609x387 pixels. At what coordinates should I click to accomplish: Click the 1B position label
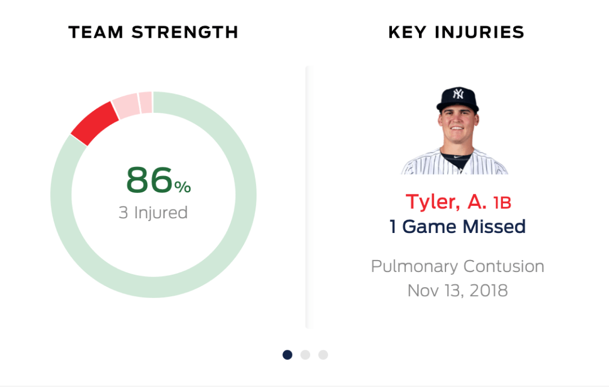(x=502, y=203)
